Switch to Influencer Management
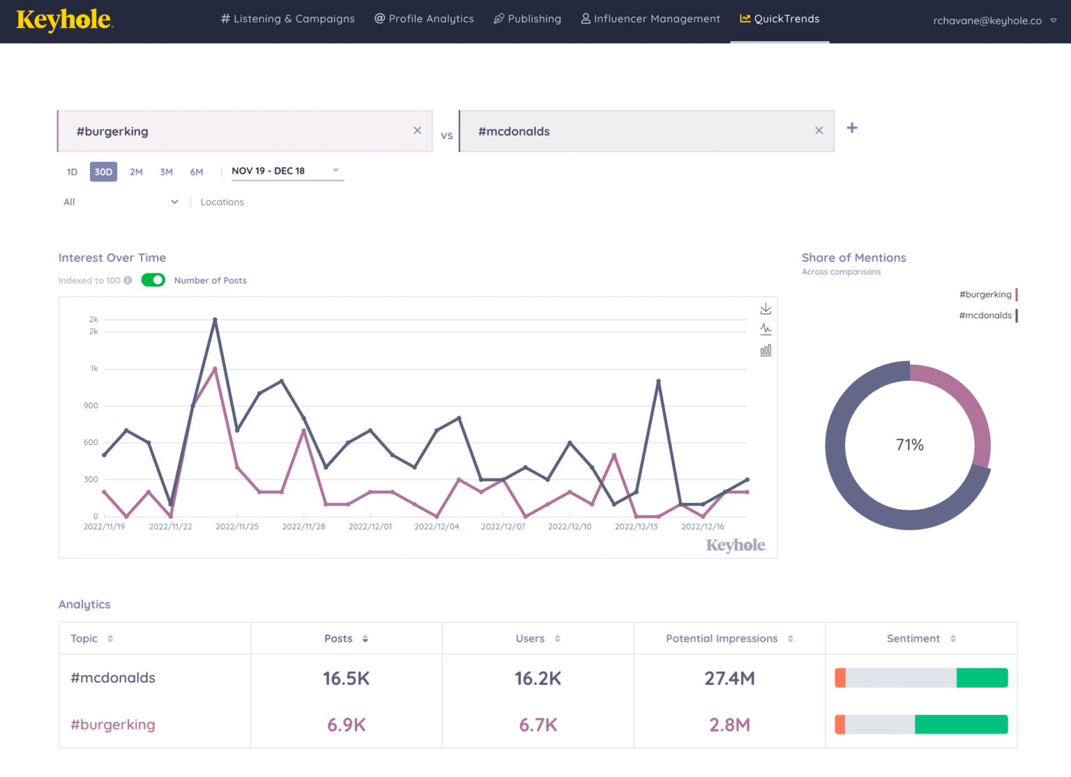The width and height of the screenshot is (1071, 777). [x=649, y=19]
